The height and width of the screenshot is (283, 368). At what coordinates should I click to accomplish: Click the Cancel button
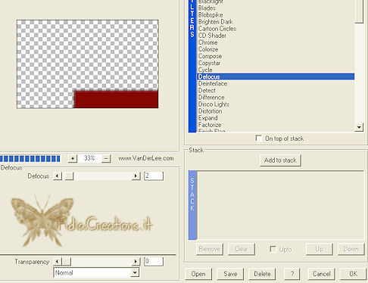pos(321,274)
